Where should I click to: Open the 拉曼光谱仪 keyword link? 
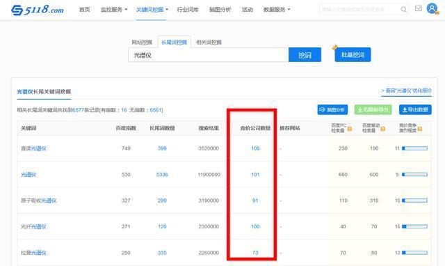(33, 253)
